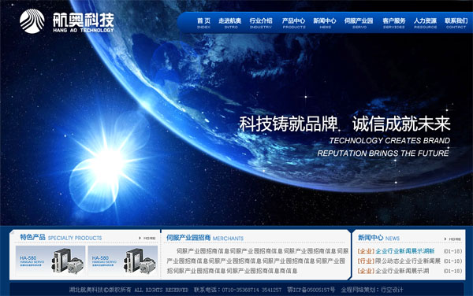
Task: Open 联系我们 CONTACT page
Action: tap(456, 23)
